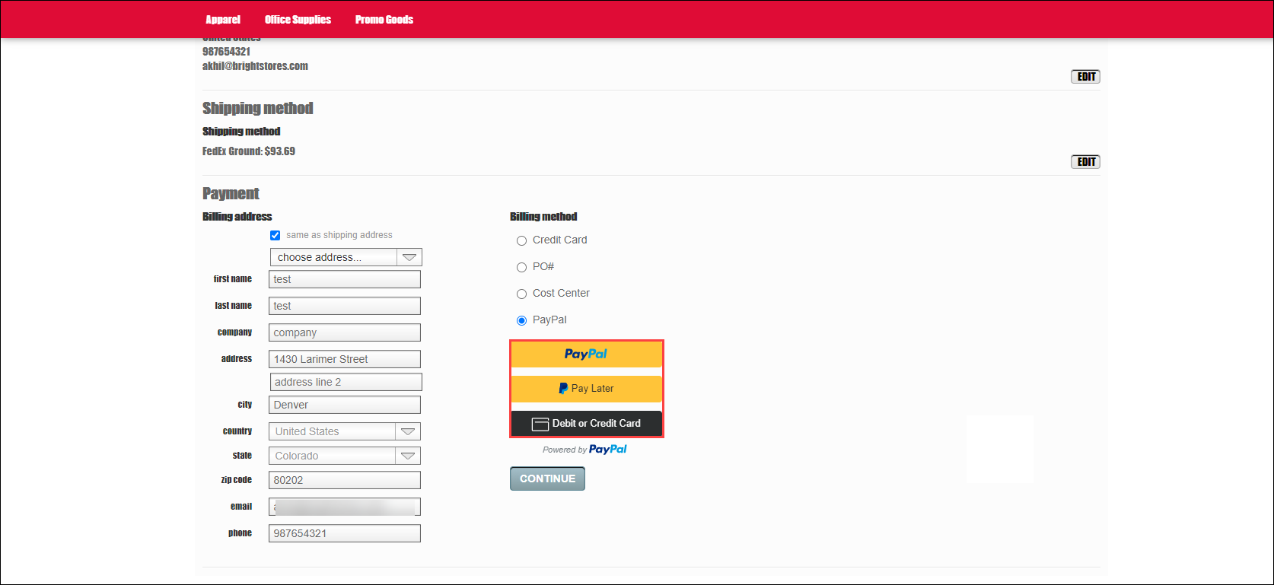Click the akhil@brightstores.com email text
Screen dimensions: 1274x585
tap(255, 66)
